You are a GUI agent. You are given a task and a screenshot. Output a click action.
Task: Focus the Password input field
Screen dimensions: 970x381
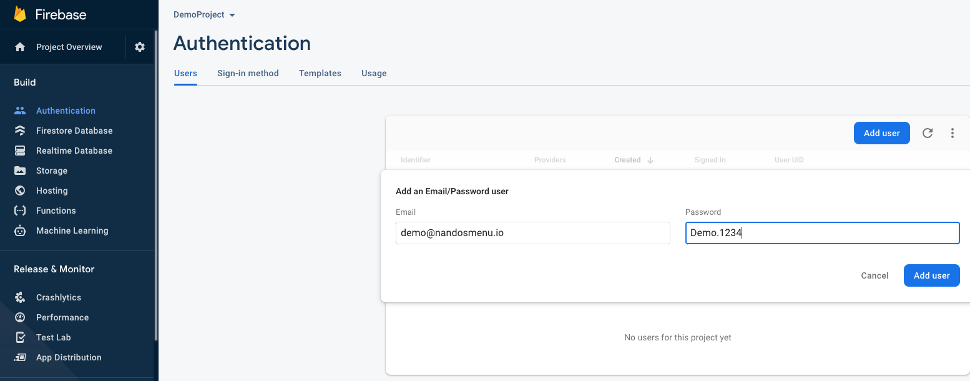(x=822, y=233)
